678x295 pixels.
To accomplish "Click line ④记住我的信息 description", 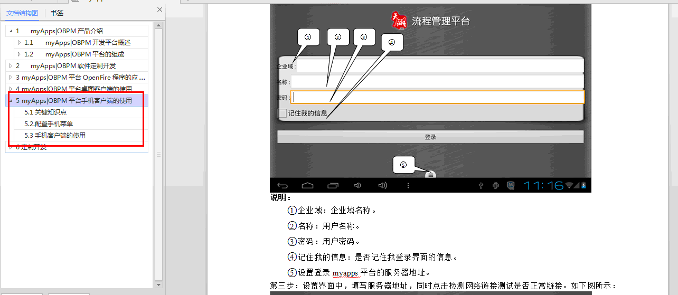I will [372, 257].
